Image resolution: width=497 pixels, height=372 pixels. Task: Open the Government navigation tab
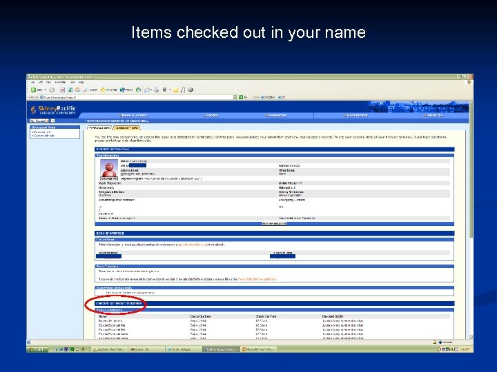coord(356,115)
